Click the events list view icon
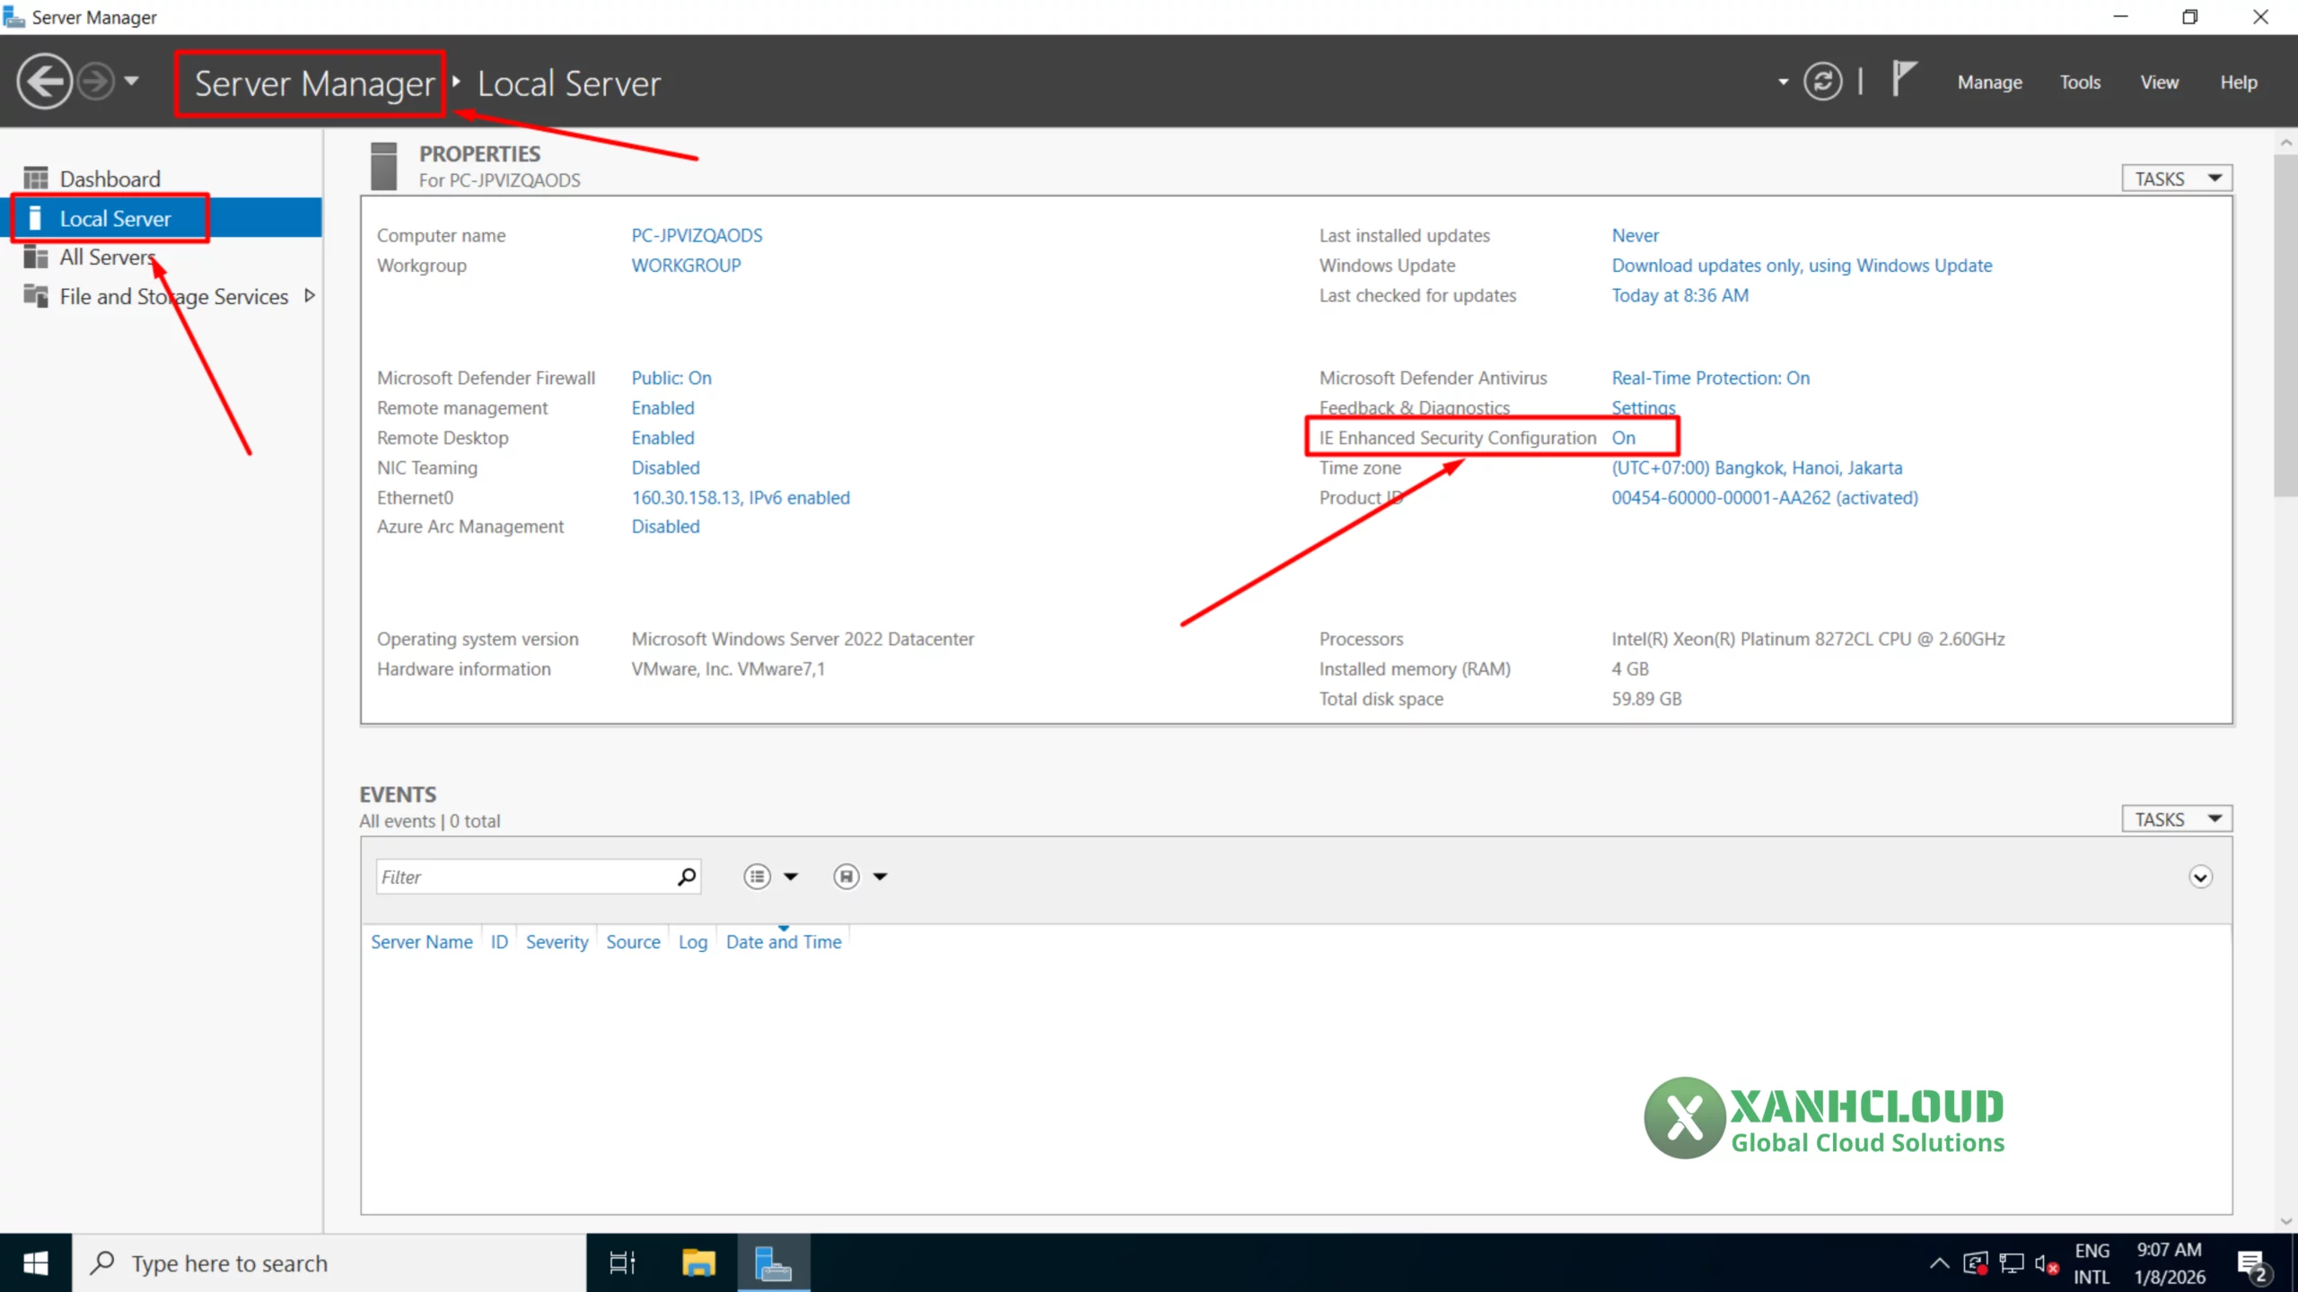 click(759, 877)
